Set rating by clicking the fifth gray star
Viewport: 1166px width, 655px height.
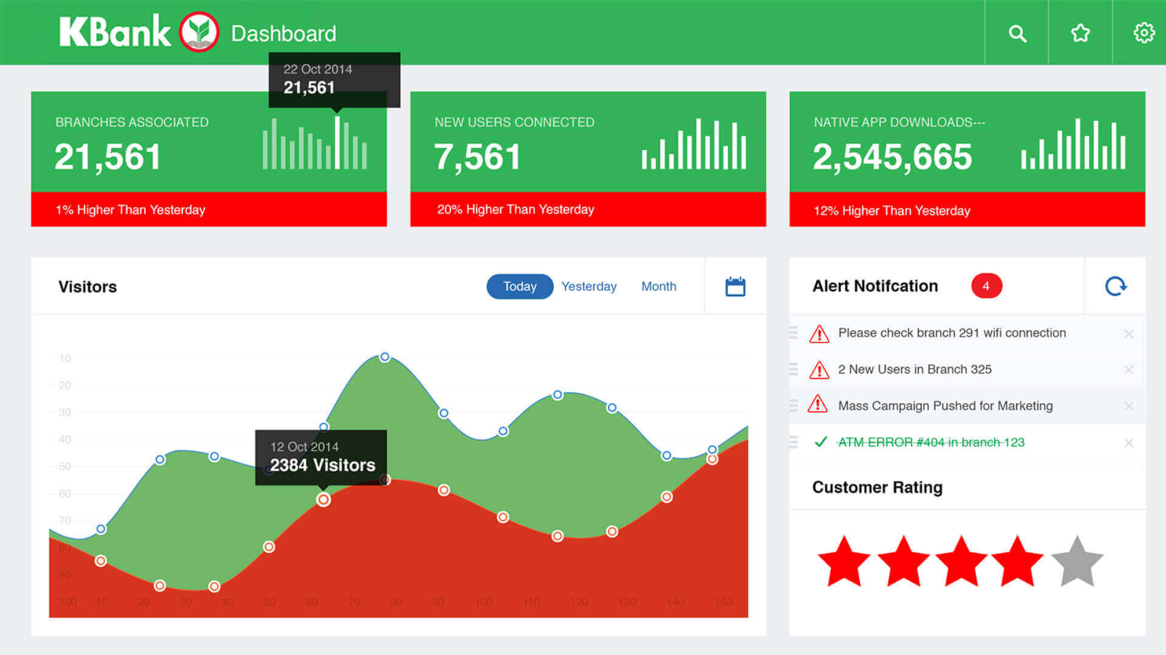pyautogui.click(x=1077, y=562)
